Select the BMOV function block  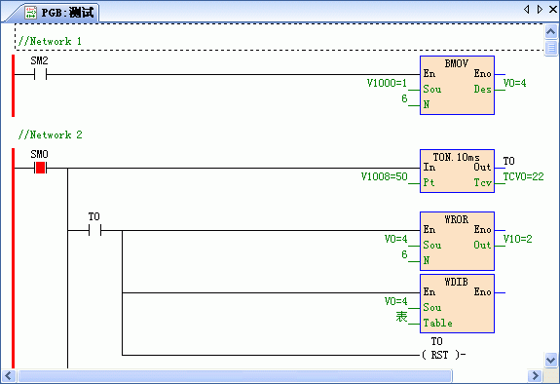pos(457,86)
